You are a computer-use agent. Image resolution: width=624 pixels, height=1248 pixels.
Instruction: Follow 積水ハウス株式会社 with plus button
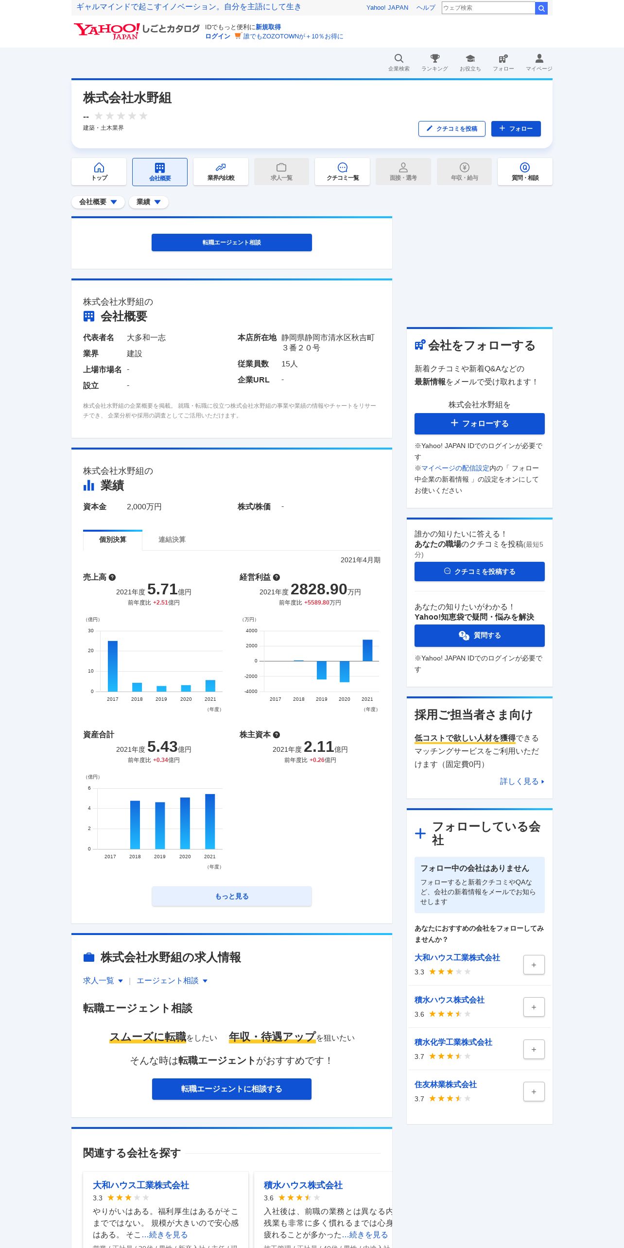click(534, 1007)
